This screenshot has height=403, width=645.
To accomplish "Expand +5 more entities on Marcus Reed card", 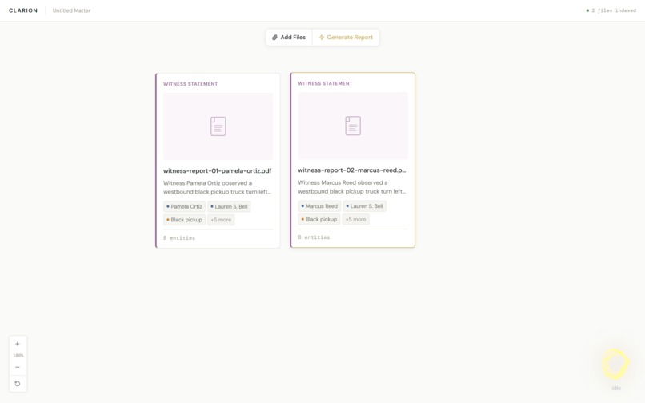I will [x=355, y=219].
